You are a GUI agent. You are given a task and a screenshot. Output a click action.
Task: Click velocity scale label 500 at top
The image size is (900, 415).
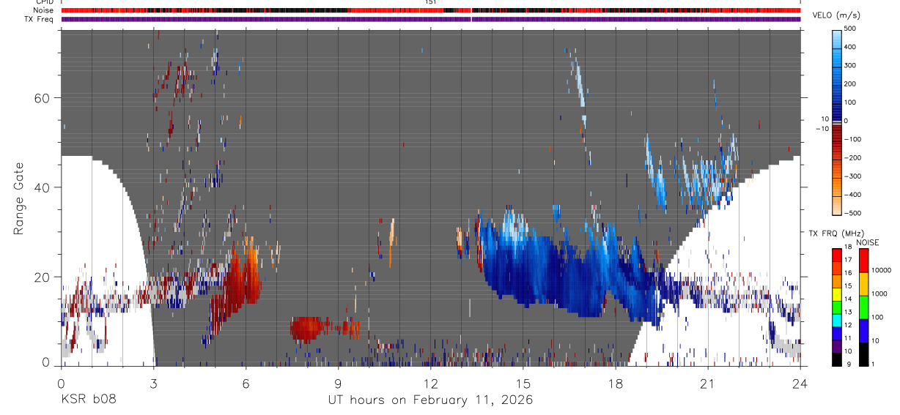click(850, 29)
